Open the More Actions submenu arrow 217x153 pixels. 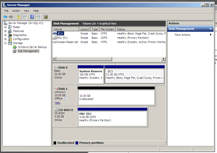point(211,35)
